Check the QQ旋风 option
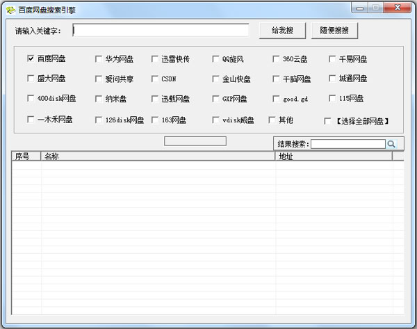The width and height of the screenshot is (417, 329). pyautogui.click(x=215, y=59)
